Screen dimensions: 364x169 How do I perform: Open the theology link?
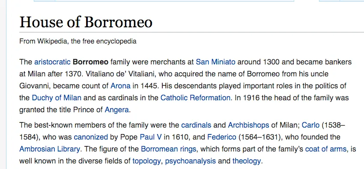[x=247, y=161]
